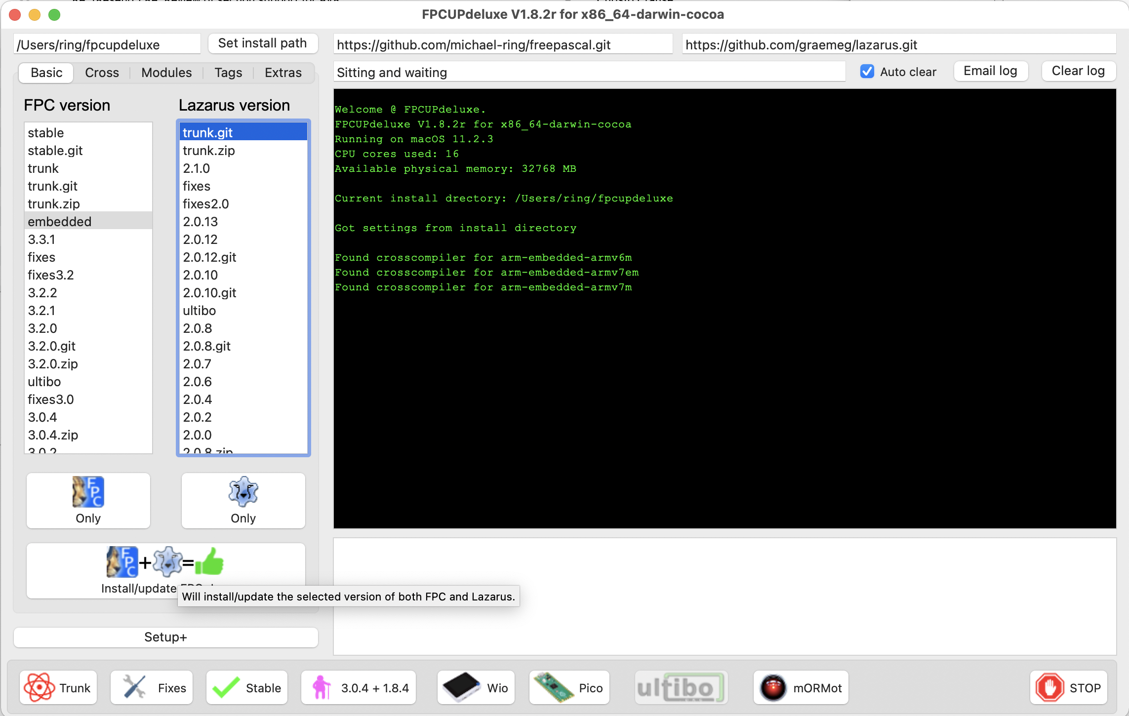Click the Fixes tools icon button

point(152,687)
